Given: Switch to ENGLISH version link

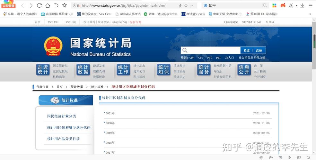Looking at the screenshot, I should 53,22.
